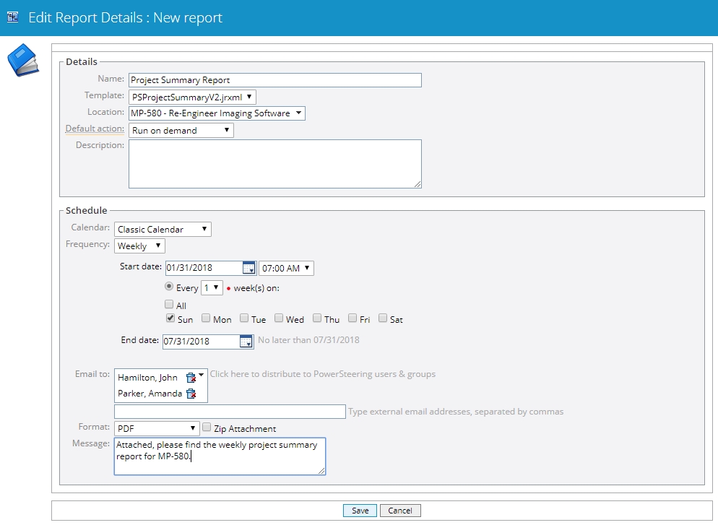
Task: Open the 07:00 AM time dropdown
Action: (x=286, y=269)
